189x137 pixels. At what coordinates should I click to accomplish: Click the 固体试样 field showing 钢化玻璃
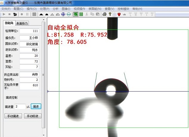point(29,44)
